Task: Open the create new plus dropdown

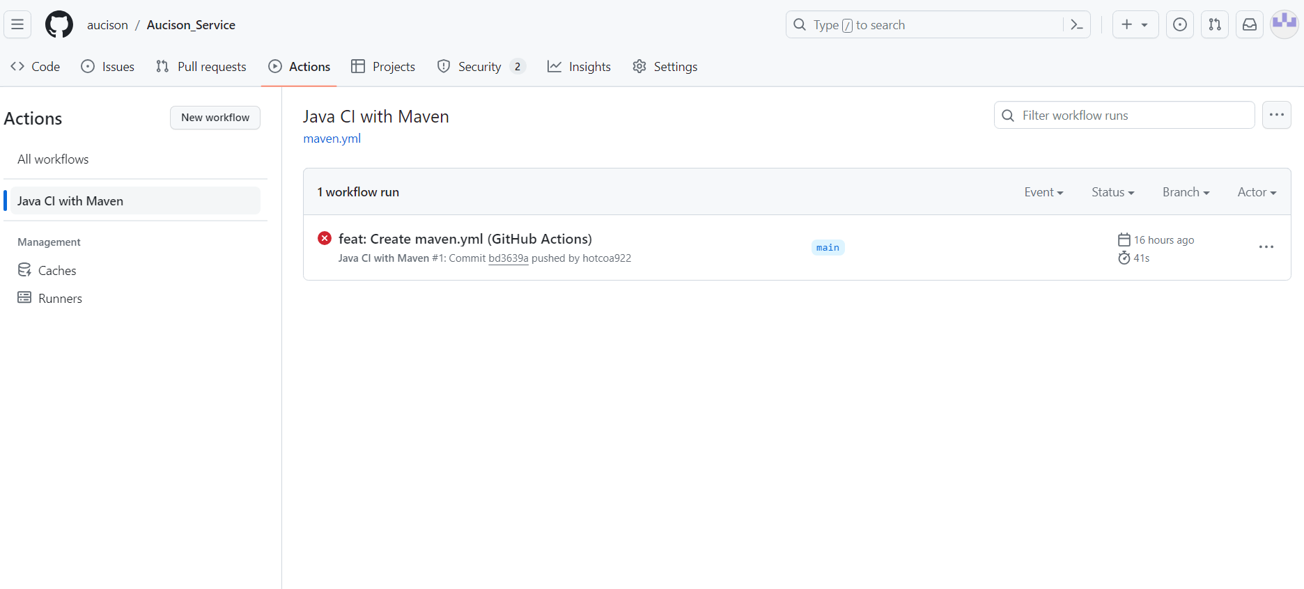Action: [x=1135, y=24]
